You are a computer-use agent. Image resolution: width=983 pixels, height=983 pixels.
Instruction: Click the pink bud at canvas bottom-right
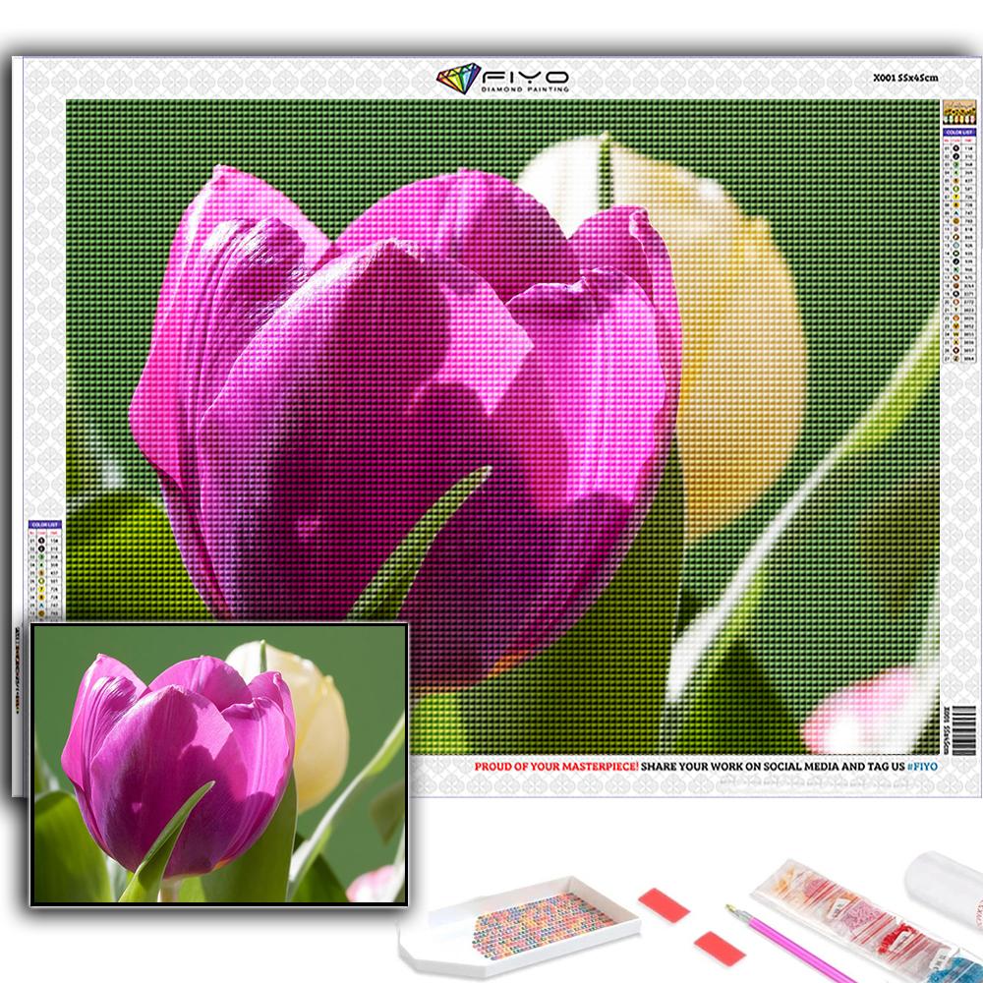865,708
